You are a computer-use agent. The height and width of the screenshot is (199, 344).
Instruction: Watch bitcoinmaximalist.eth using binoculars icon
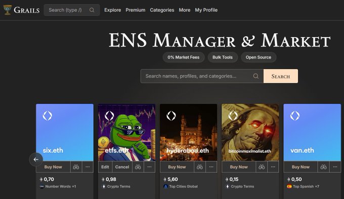tap(262, 167)
